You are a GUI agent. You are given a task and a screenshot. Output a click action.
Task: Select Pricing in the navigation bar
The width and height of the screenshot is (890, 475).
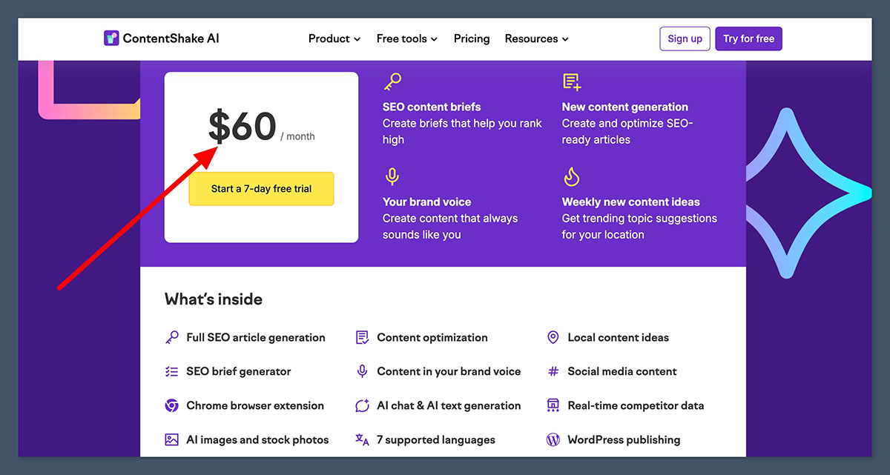[x=472, y=39]
